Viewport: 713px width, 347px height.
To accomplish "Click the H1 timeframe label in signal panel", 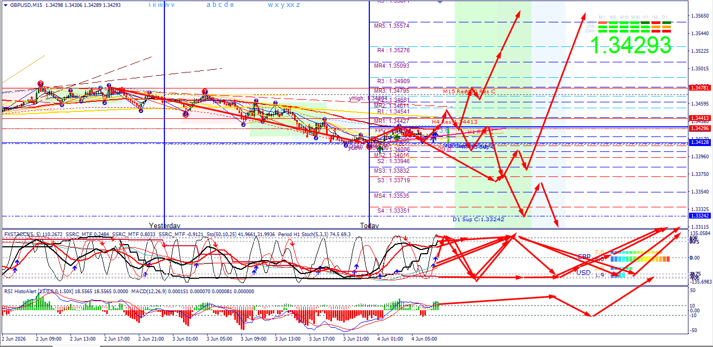I will 645,17.
